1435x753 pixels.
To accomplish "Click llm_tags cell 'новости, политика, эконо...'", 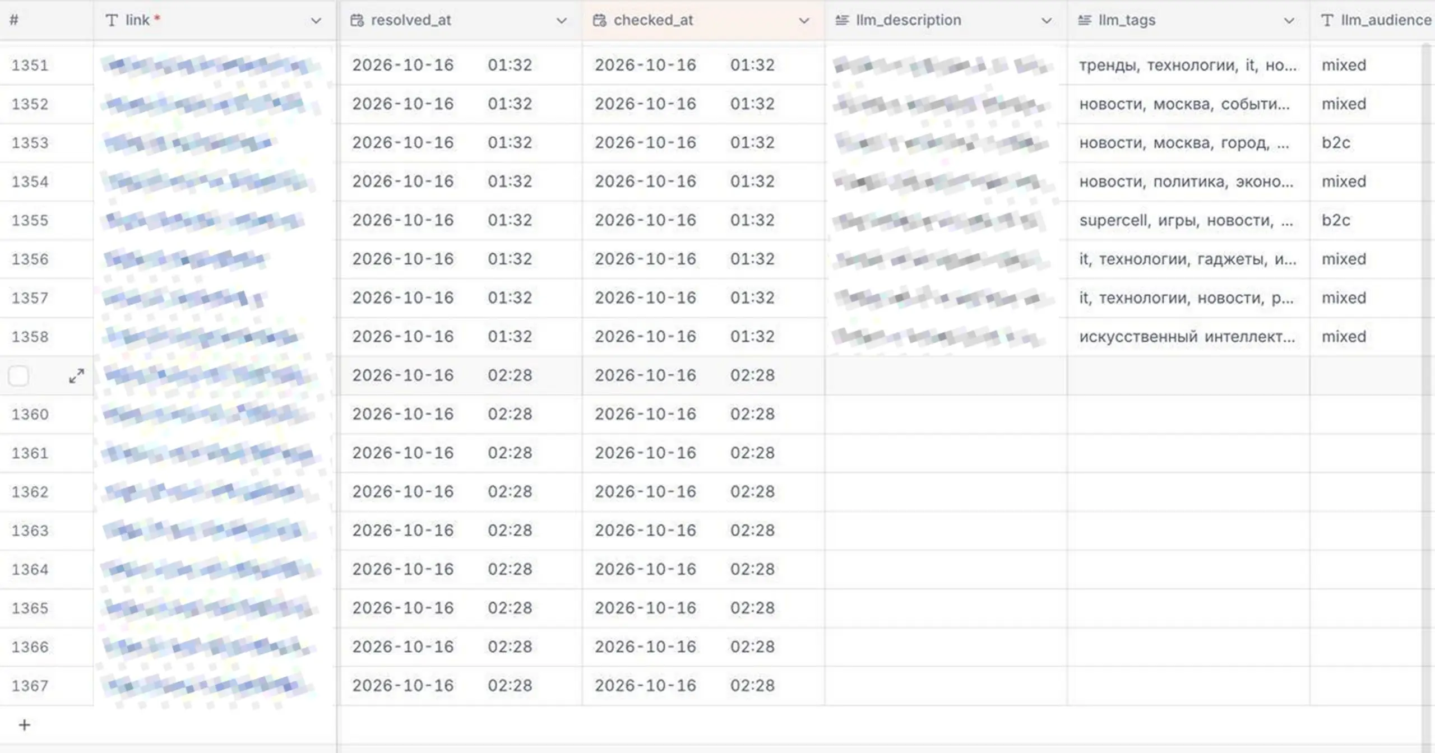I will tap(1188, 182).
